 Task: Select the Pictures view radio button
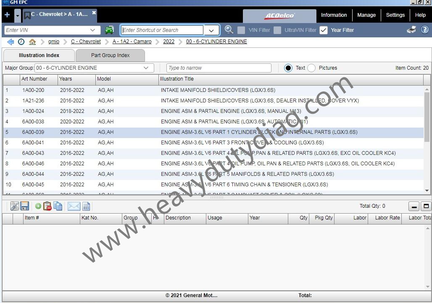311,68
